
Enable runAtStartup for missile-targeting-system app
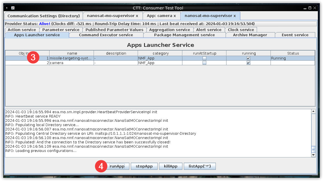204,58
